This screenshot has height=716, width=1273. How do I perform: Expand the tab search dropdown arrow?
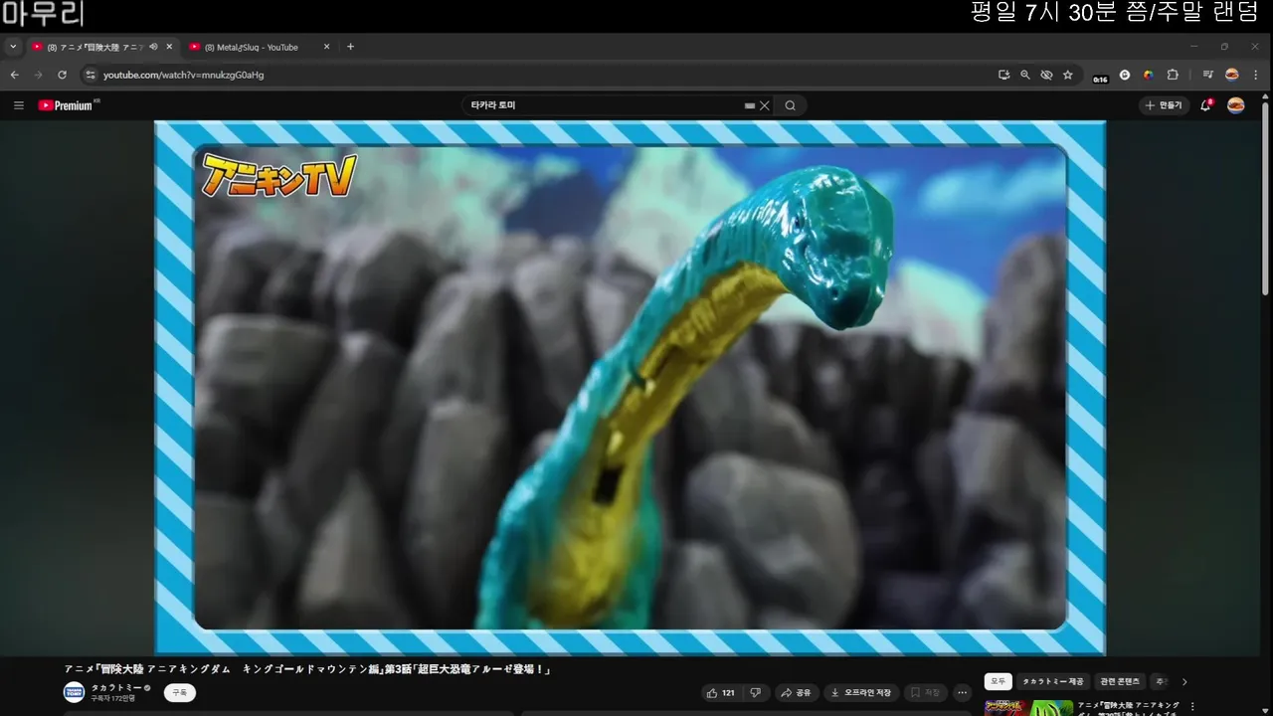13,47
